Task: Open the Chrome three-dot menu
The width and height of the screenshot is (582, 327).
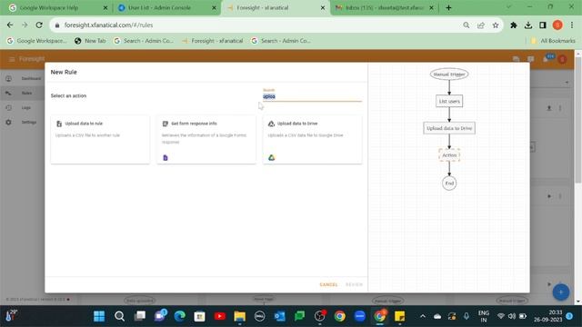Action: [x=572, y=25]
